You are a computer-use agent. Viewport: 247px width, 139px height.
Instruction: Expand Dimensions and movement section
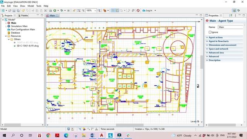pos(222,45)
